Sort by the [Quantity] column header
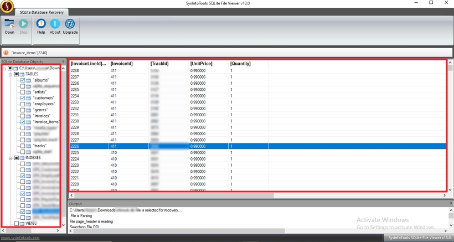The image size is (454, 242). [x=248, y=63]
